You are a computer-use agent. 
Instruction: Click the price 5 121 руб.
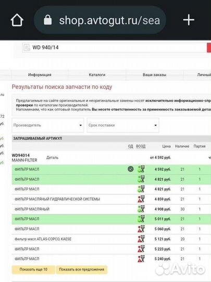[x=163, y=239]
